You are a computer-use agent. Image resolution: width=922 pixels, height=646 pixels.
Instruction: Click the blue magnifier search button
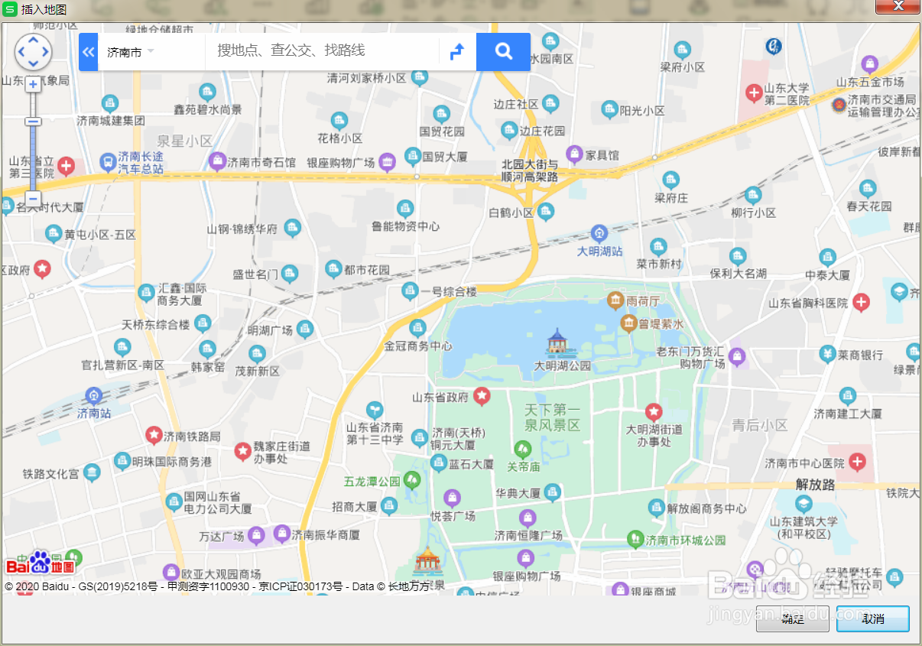[503, 52]
